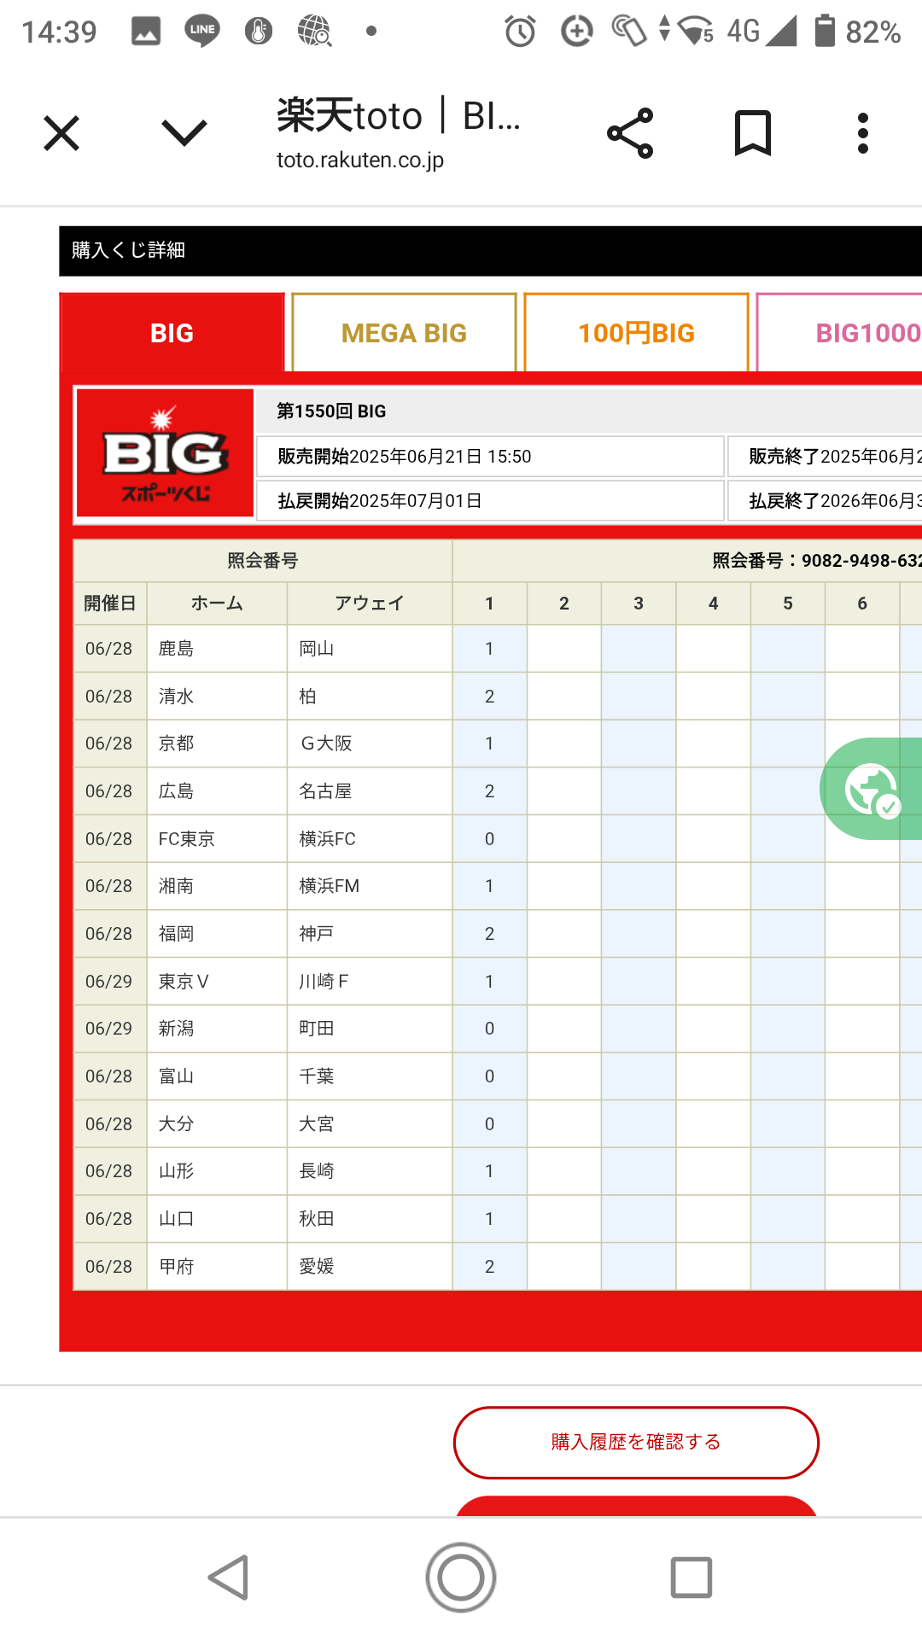Image resolution: width=922 pixels, height=1639 pixels.
Task: Switch to the 100円BIG tab
Action: tap(636, 333)
